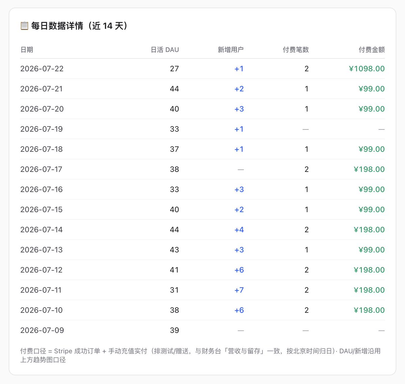Select the date 2026-07-13
Viewport: 405px width, 384px height.
tap(42, 250)
